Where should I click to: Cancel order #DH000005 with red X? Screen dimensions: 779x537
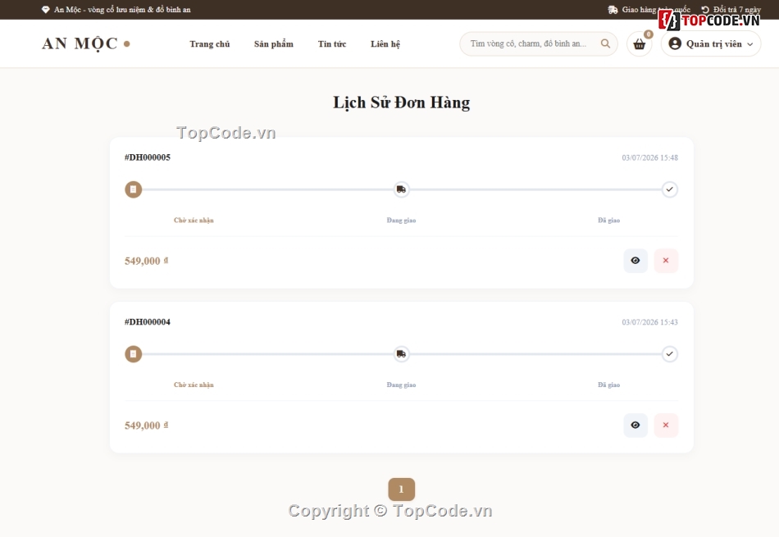[x=666, y=261]
